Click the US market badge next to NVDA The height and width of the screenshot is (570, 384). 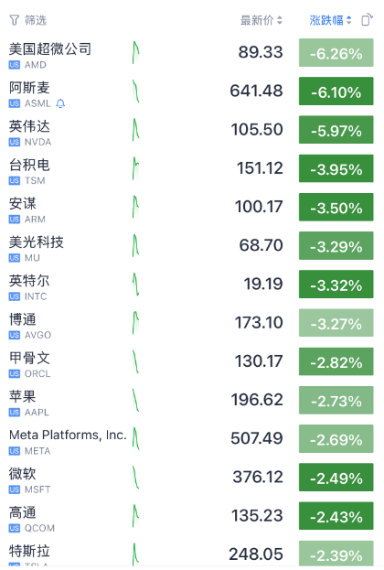tap(14, 142)
